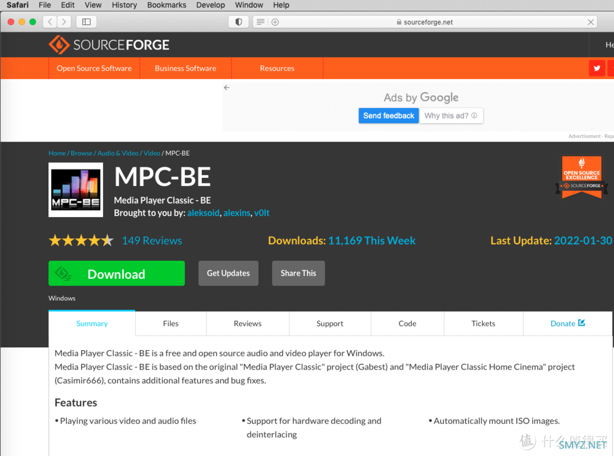Open author link v0lt
This screenshot has height=456, width=614.
(262, 213)
